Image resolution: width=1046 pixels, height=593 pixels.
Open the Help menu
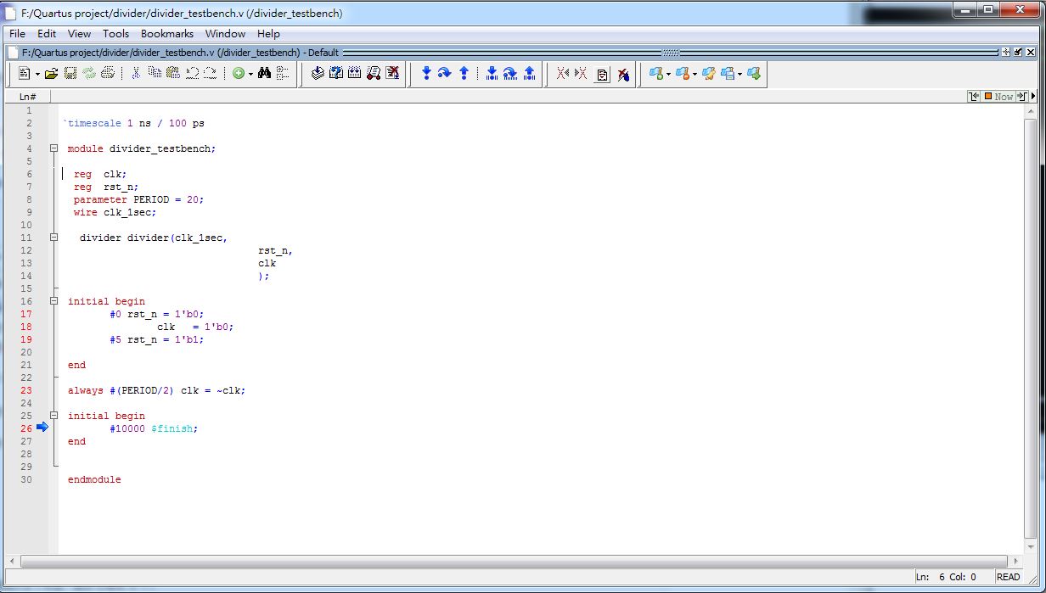(268, 34)
